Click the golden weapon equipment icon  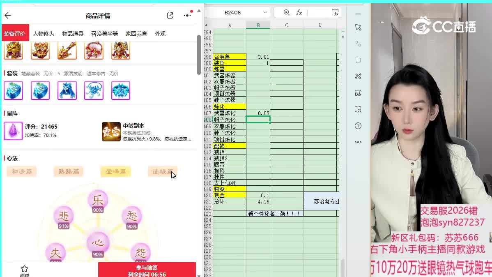67,50
